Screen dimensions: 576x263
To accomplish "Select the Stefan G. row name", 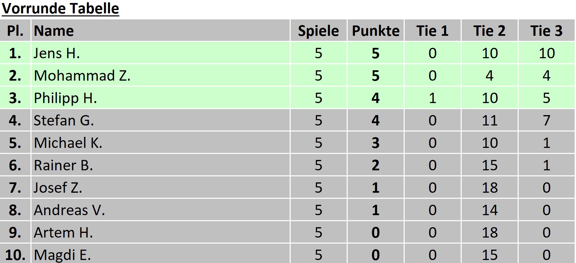I will coord(64,120).
